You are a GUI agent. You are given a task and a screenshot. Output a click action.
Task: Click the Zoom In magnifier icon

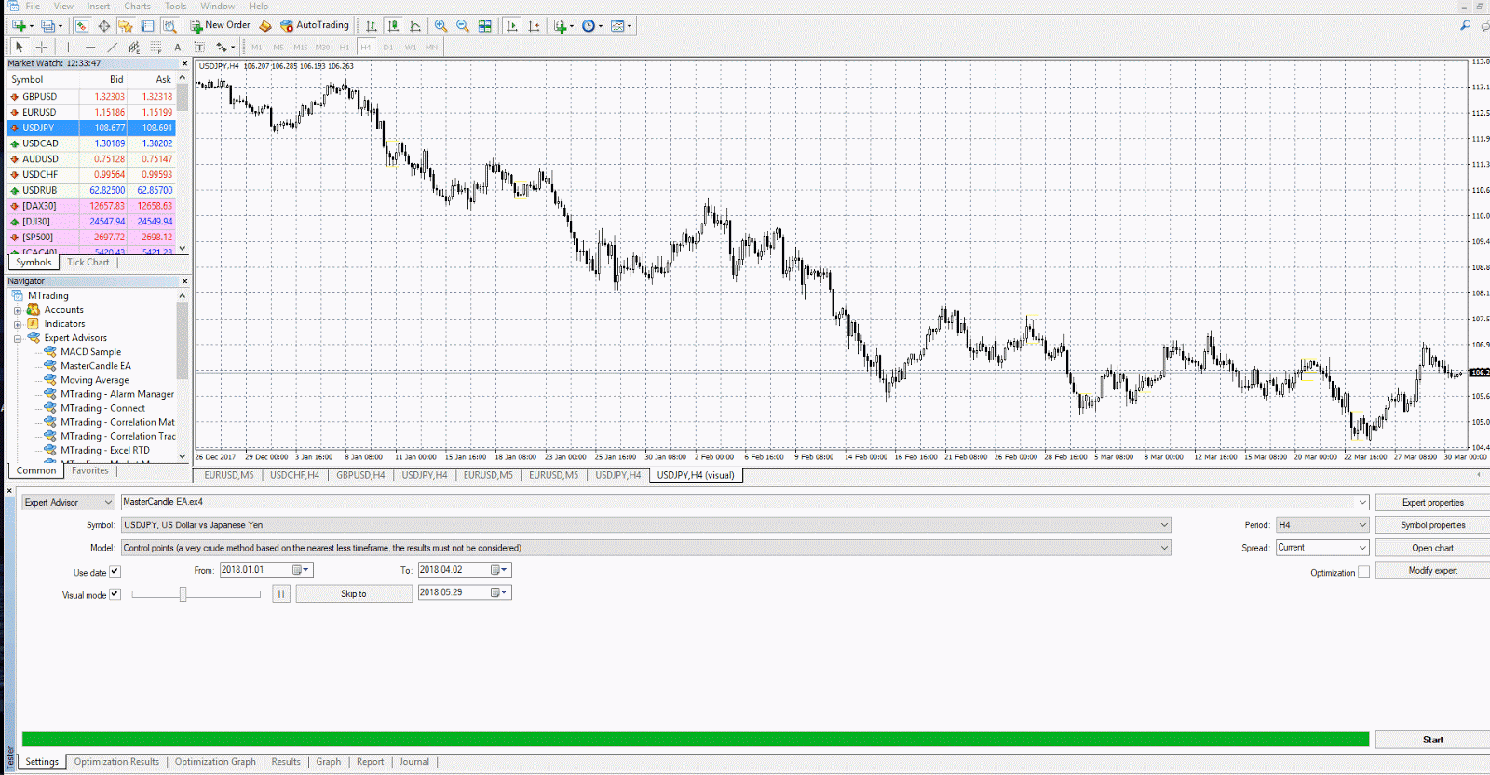point(440,26)
